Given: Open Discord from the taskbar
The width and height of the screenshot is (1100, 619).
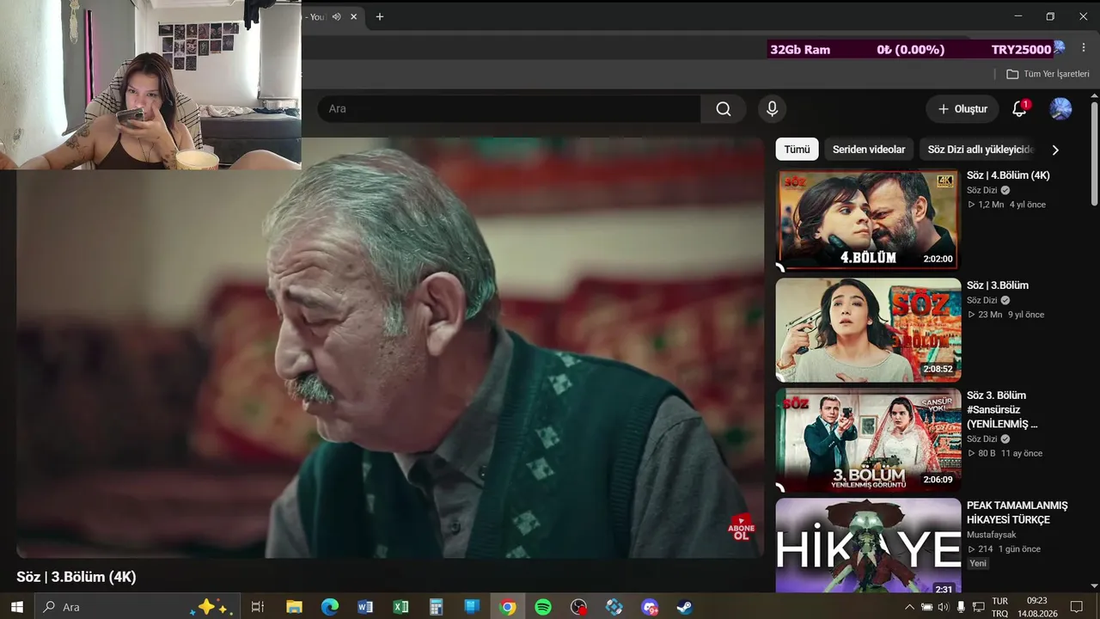Looking at the screenshot, I should coord(650,607).
